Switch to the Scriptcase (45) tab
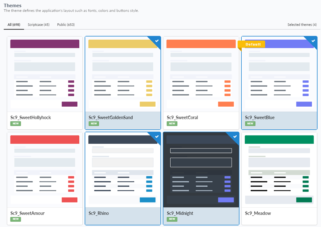The image size is (321, 227). click(38, 24)
